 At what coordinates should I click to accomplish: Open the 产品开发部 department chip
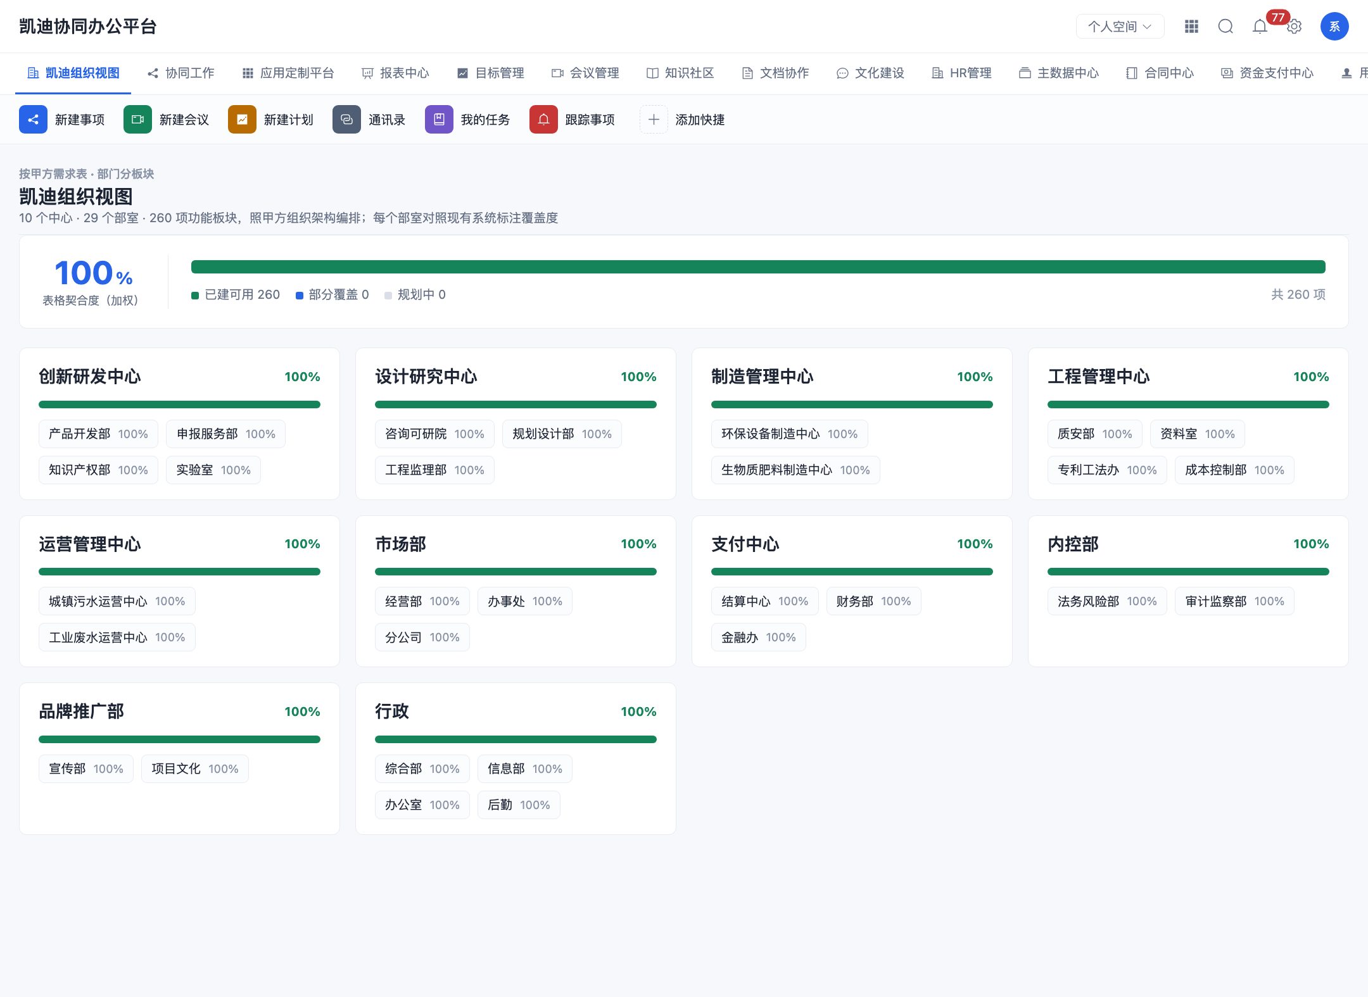click(x=98, y=434)
